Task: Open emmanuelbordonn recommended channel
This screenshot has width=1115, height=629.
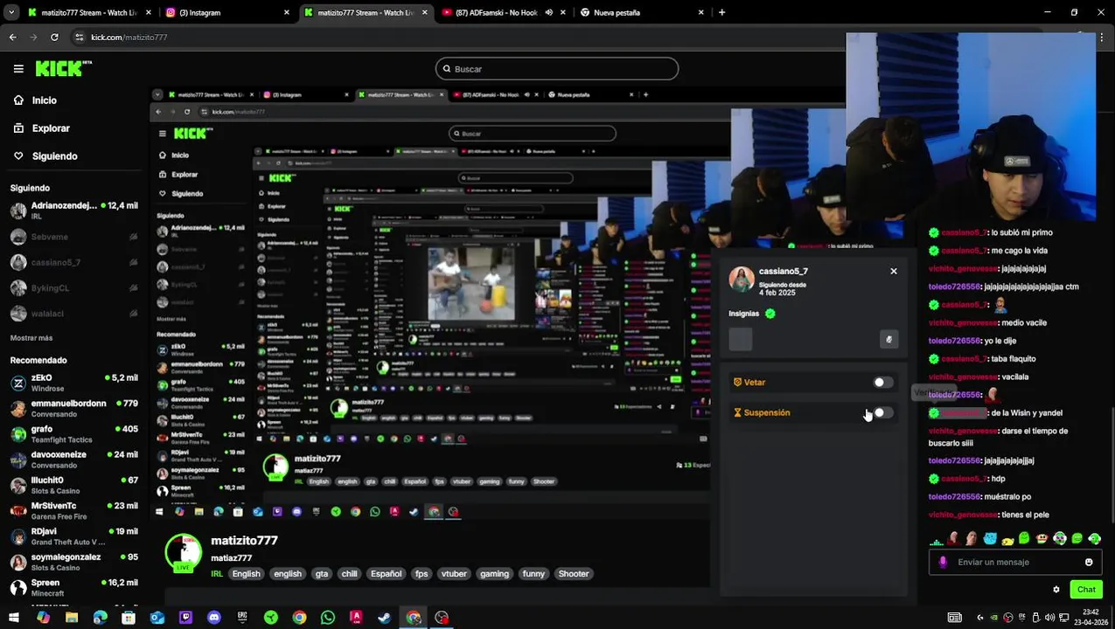Action: [x=74, y=408]
